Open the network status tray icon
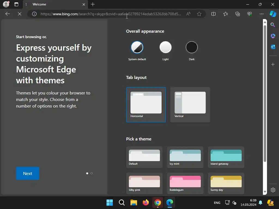 pyautogui.click(x=228, y=202)
